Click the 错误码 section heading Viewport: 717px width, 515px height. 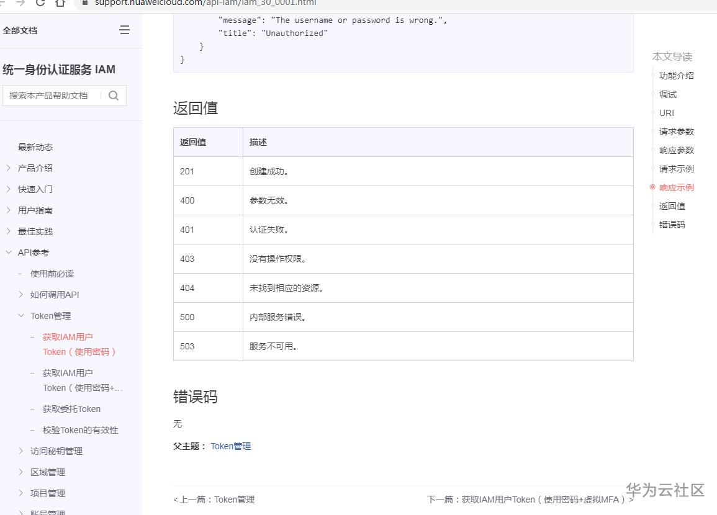(x=196, y=396)
